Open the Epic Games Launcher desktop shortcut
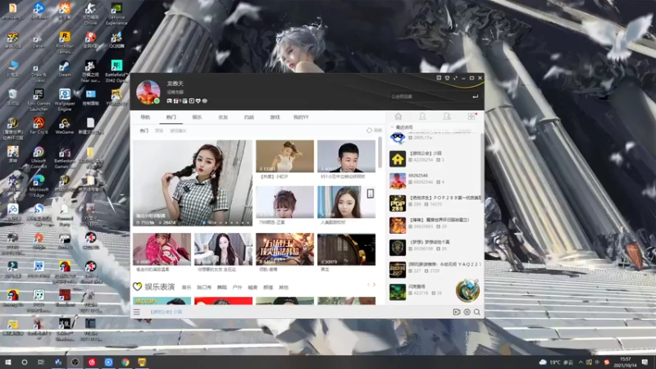The image size is (656, 369). click(x=39, y=99)
